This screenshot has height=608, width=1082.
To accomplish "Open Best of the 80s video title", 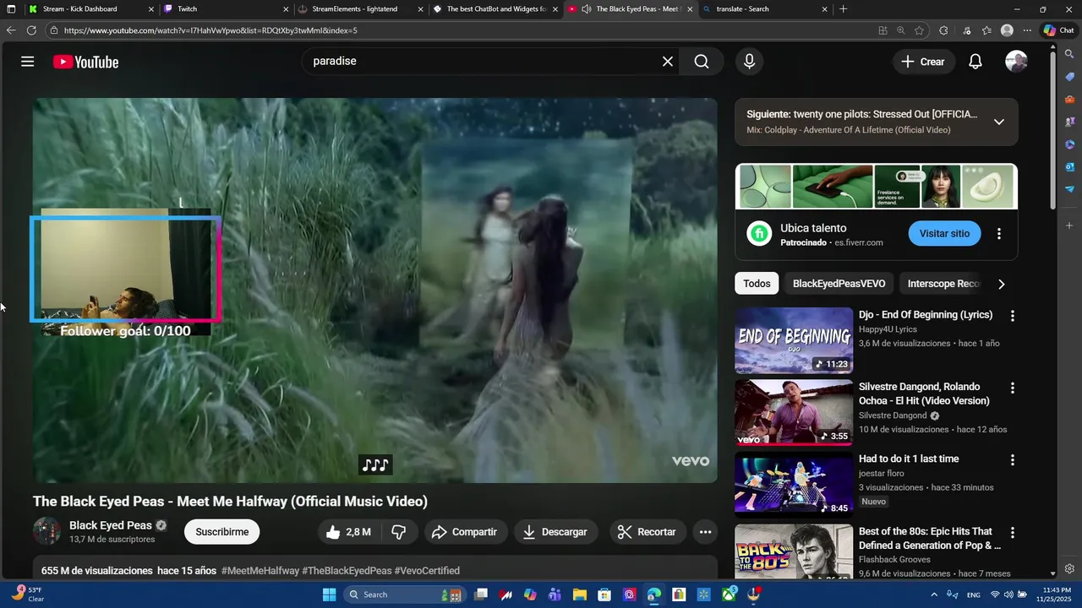I will click(x=930, y=538).
